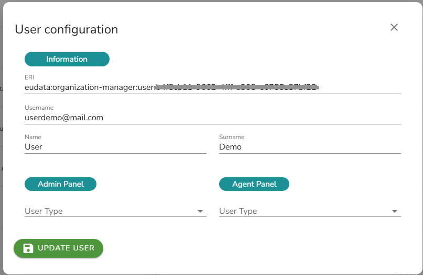Click the Agent Panel User Type placeholder
The height and width of the screenshot is (275, 423).
238,211
